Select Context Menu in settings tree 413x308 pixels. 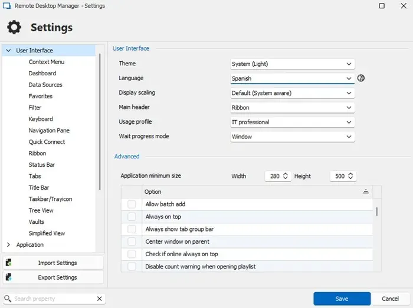(47, 62)
